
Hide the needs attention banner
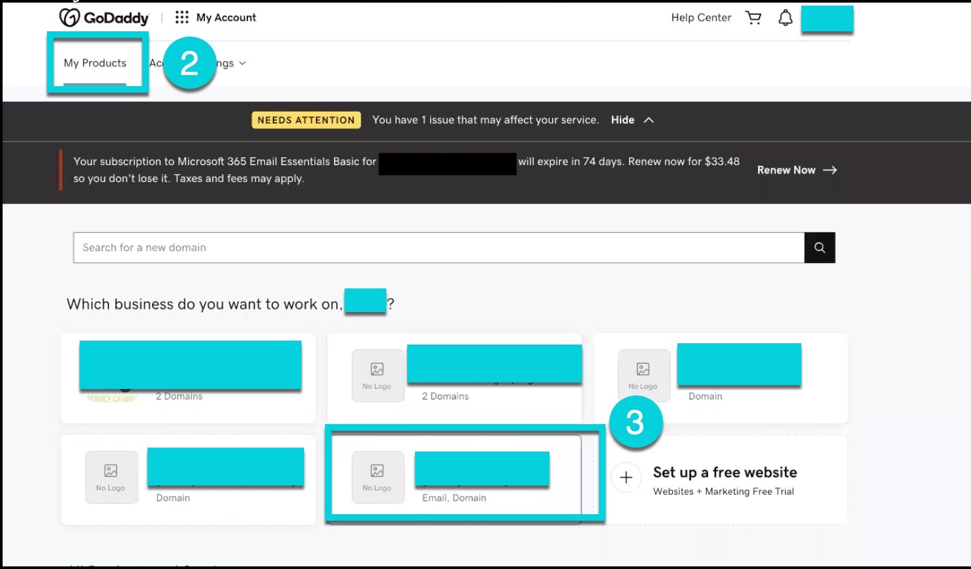coord(622,120)
